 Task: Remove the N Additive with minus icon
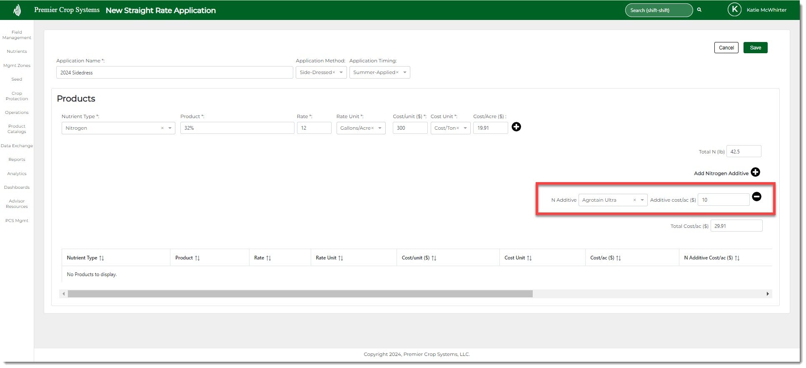[756, 197]
